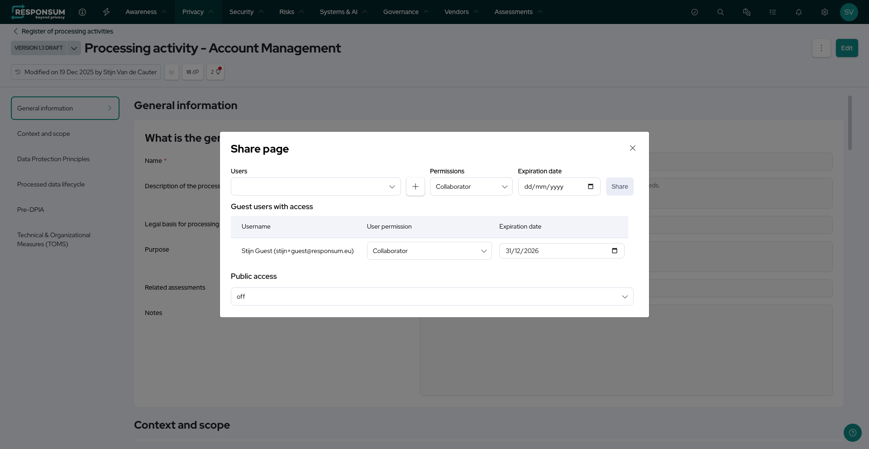
Task: Open the Governance menu
Action: (x=402, y=12)
